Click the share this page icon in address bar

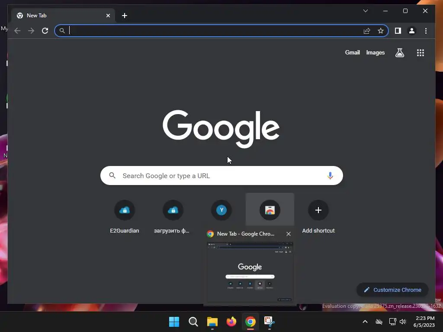pyautogui.click(x=367, y=31)
